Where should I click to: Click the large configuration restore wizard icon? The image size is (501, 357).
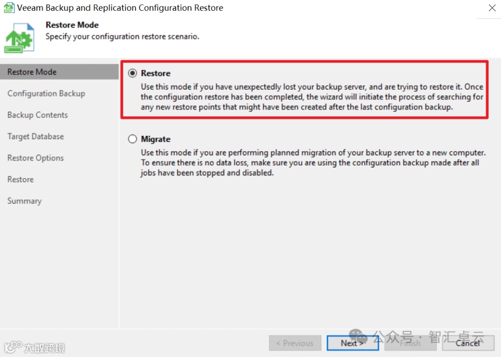tap(19, 38)
